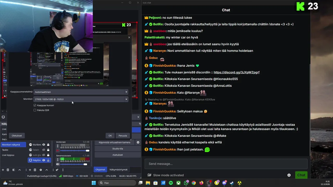This screenshot has height=187, width=333.
Task: Open Kick chat settings gear
Action: pyautogui.click(x=289, y=175)
